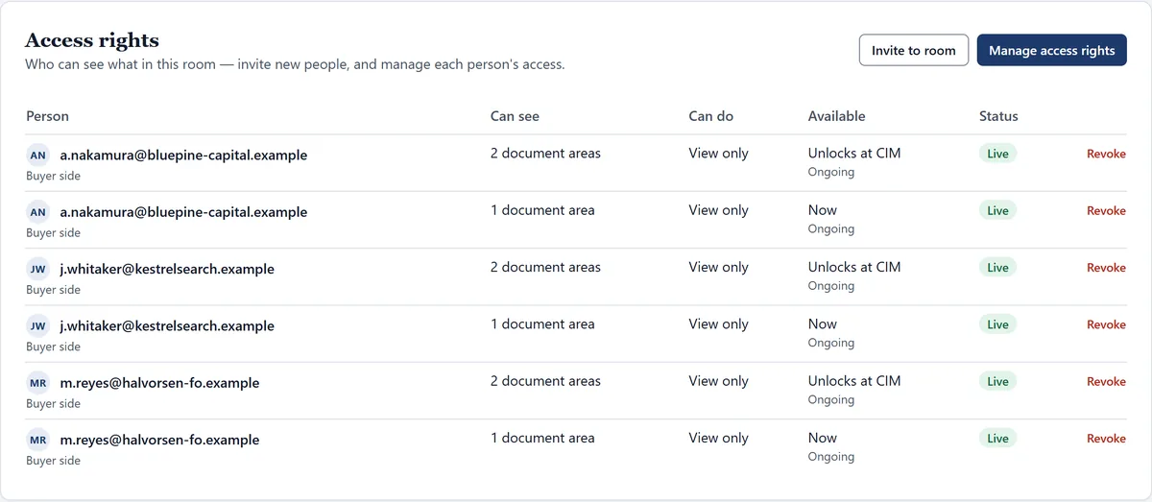
Task: Click "Now" availability in m.reyes's row
Action: pyautogui.click(x=823, y=438)
